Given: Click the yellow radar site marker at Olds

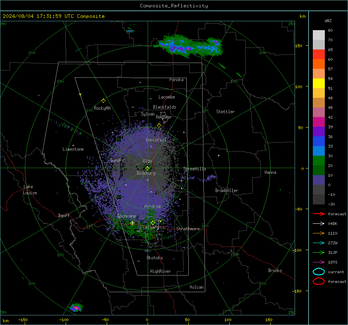Looking at the screenshot, I should click(x=147, y=168).
